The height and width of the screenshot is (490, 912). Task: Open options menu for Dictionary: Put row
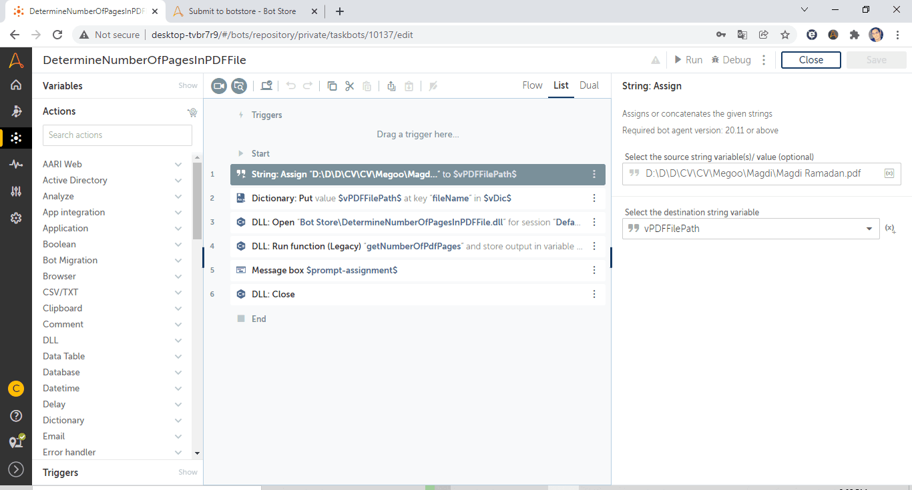[x=594, y=198]
